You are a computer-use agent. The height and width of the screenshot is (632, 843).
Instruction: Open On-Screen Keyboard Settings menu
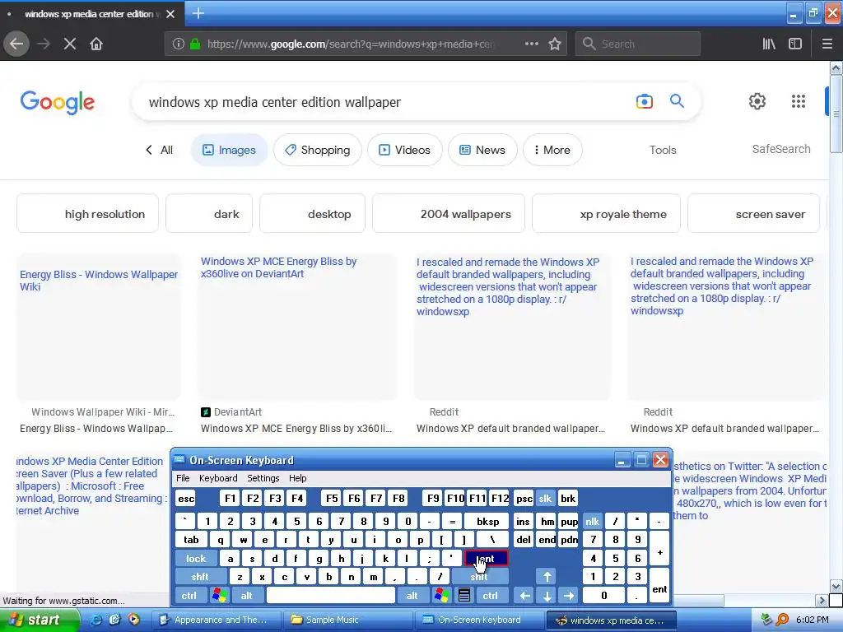(263, 478)
